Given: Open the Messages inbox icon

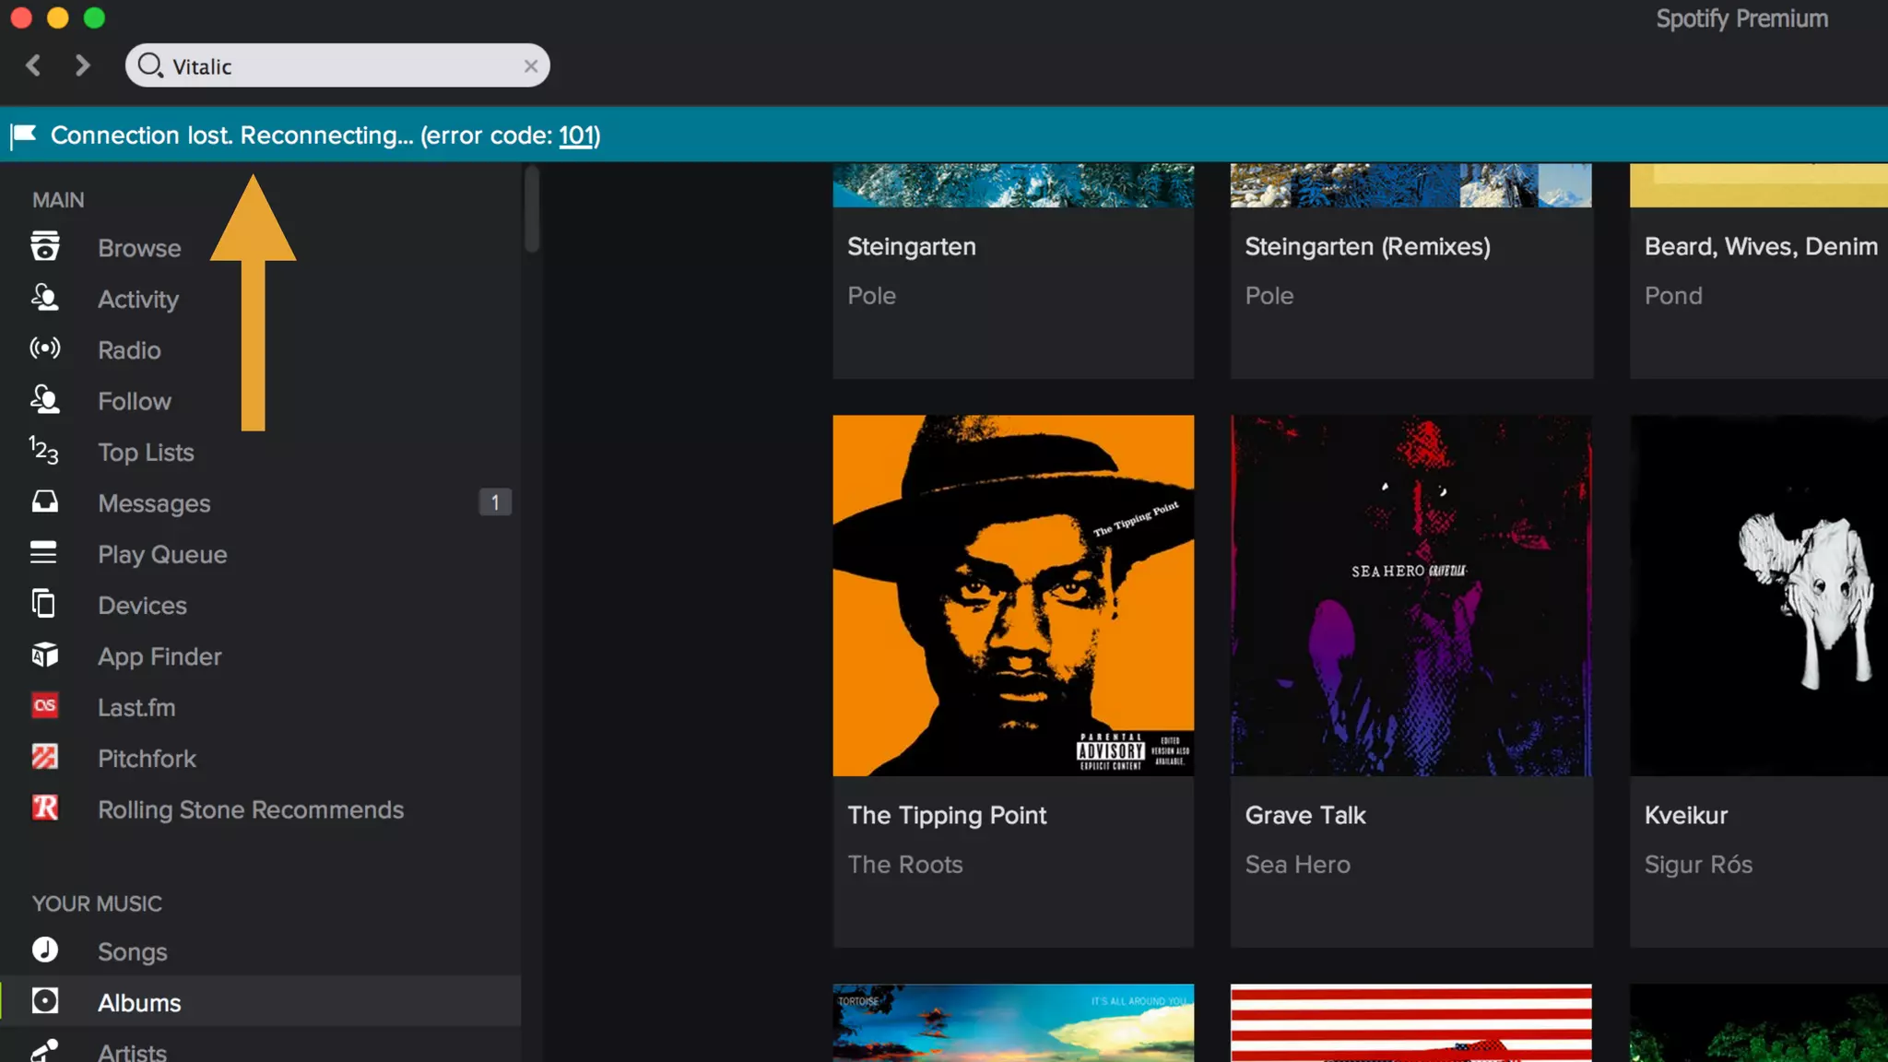Looking at the screenshot, I should 44,502.
